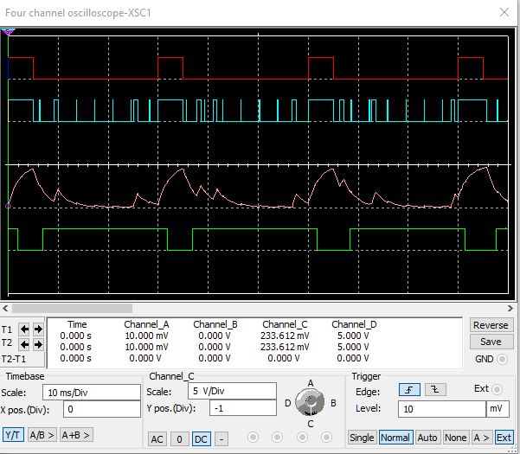Click Channel_A column header

pyautogui.click(x=146, y=324)
